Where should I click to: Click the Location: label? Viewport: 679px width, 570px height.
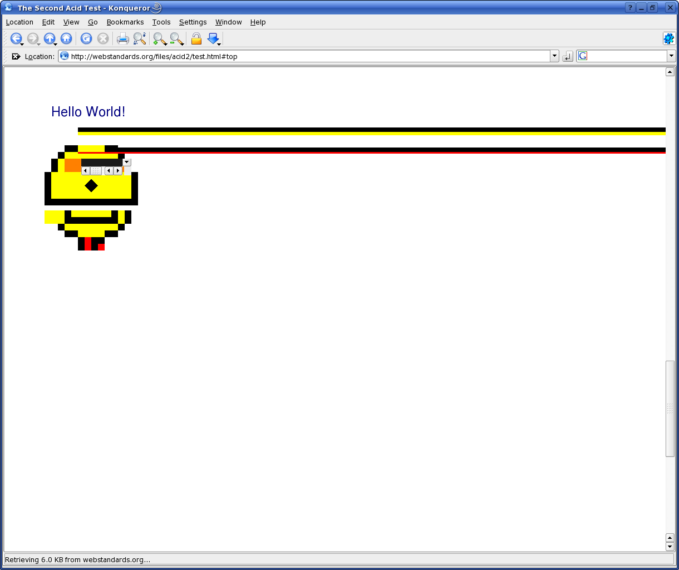tap(40, 56)
